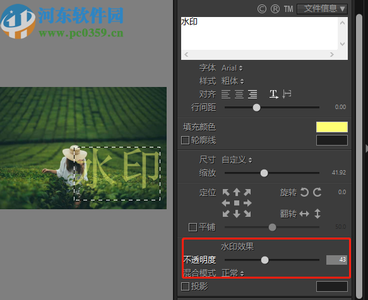
Task: Enable the 投影 shadow checkbox
Action: click(x=186, y=286)
